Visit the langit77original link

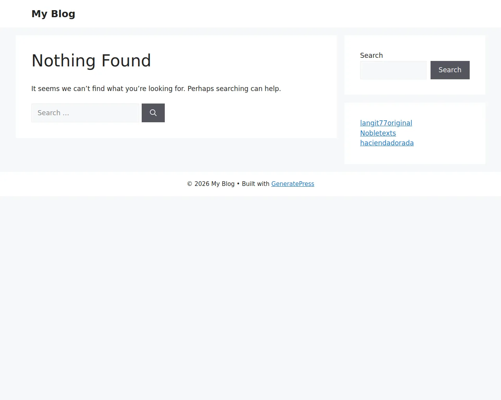click(x=386, y=123)
